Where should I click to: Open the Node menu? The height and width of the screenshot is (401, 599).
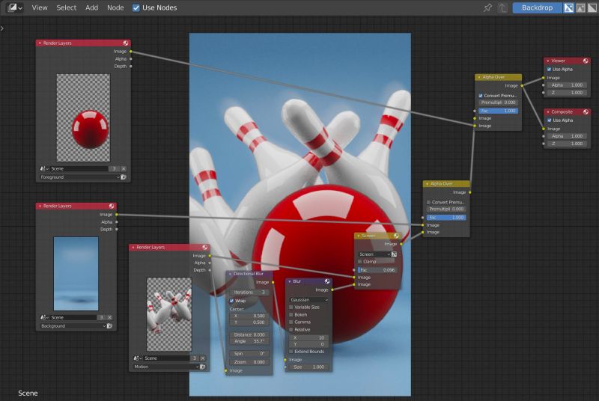[x=115, y=7]
